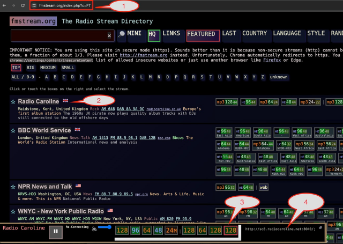Open the LANGUAGE filter menu
343x244 pixels.
coord(287,34)
